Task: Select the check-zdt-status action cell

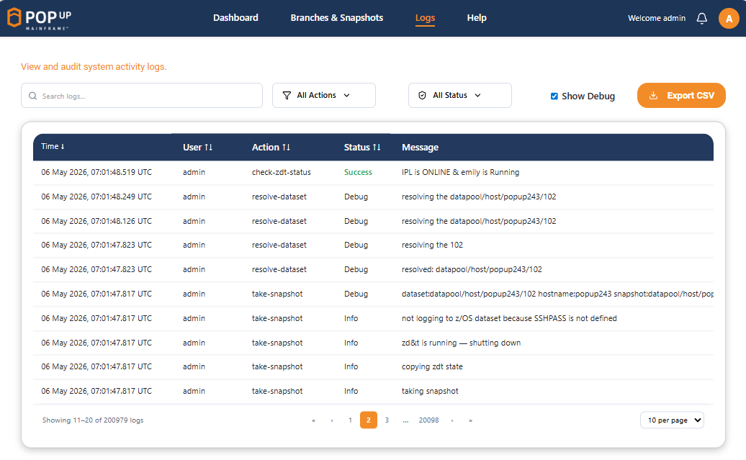Action: coord(281,172)
